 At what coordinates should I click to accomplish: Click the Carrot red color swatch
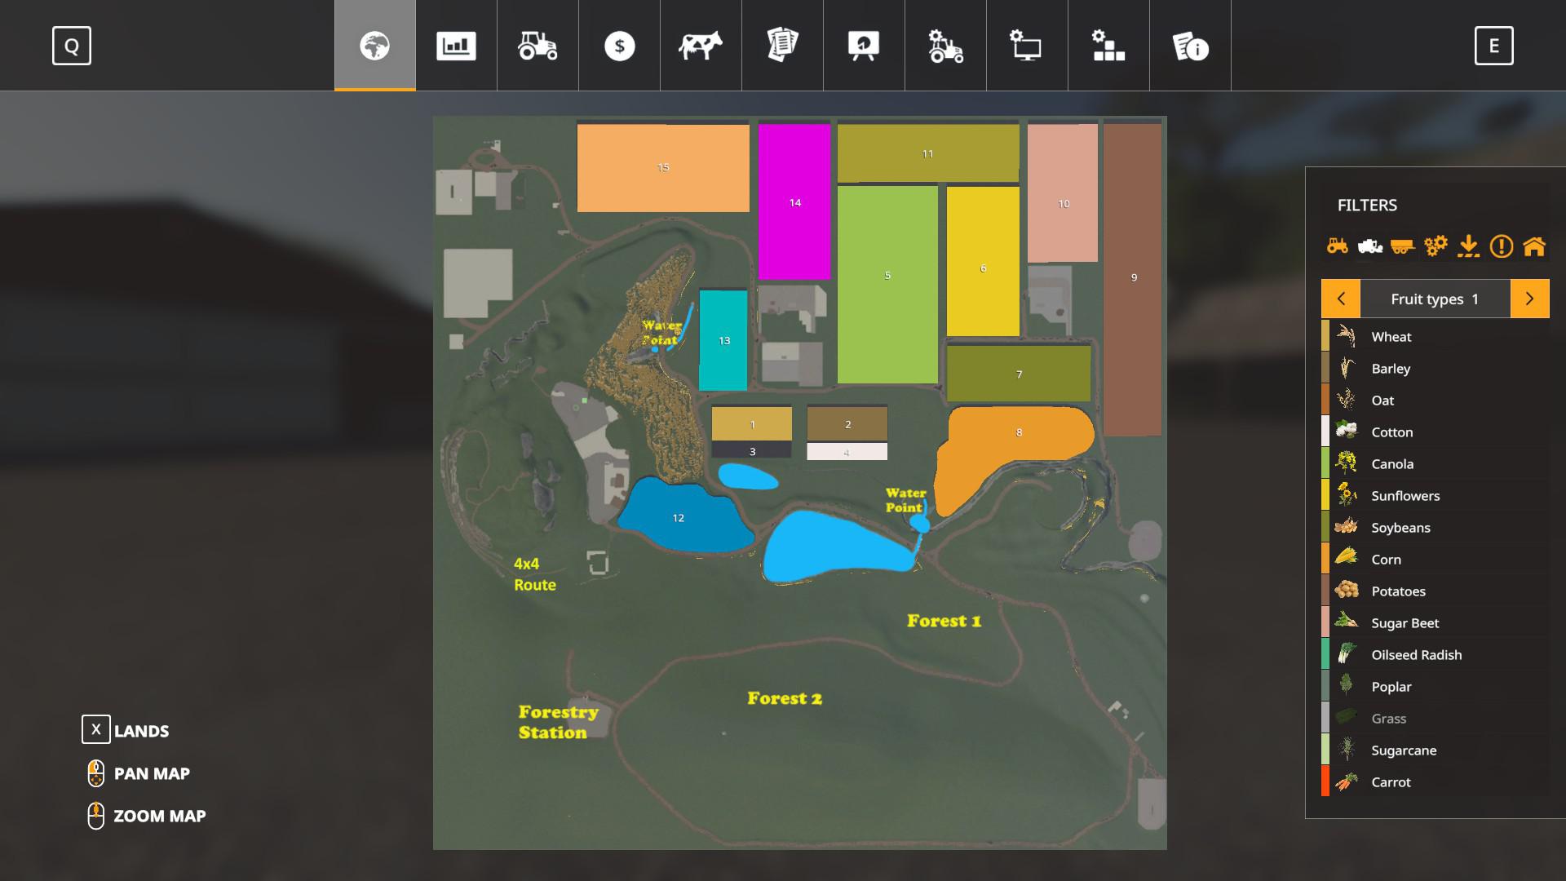tap(1325, 781)
